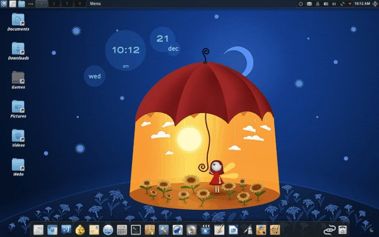Click the 10:12 AM panel clock
Image resolution: width=379 pixels, height=237 pixels.
point(362,4)
